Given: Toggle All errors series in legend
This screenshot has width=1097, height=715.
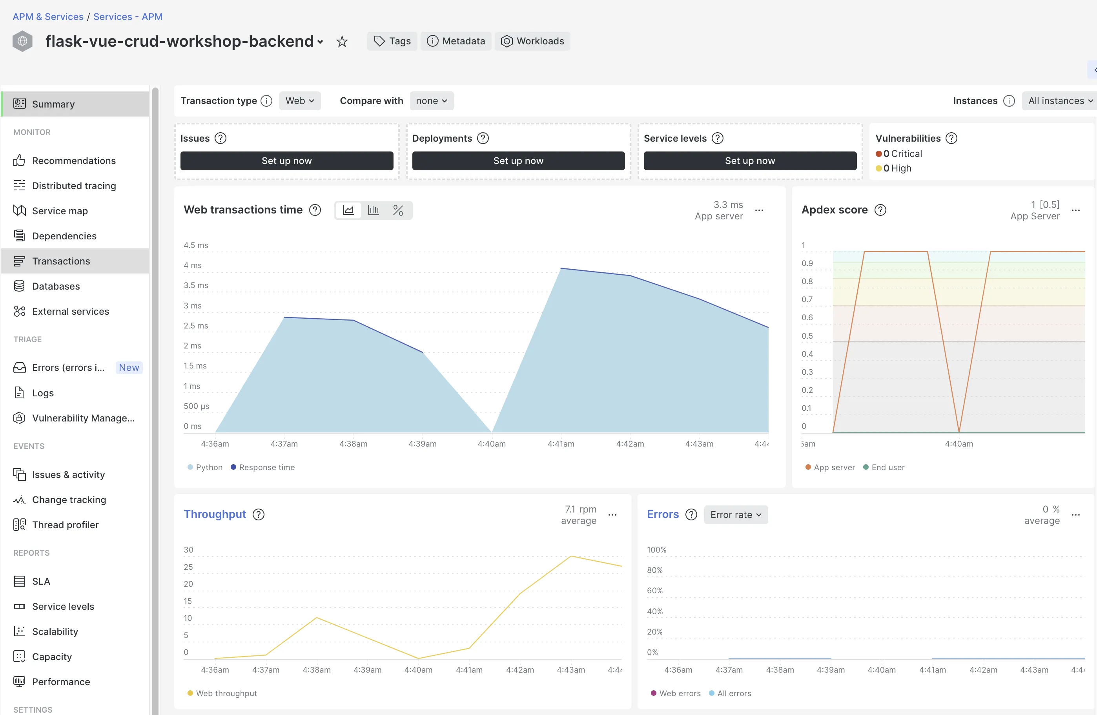Looking at the screenshot, I should click(730, 693).
